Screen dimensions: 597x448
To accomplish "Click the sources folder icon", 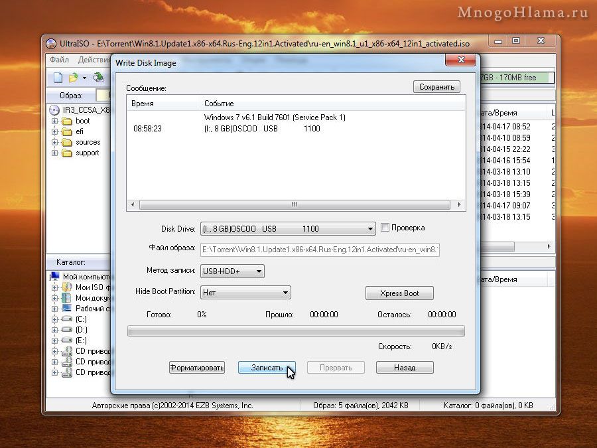I will 66,142.
